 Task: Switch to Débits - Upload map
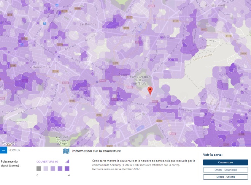[226, 177]
